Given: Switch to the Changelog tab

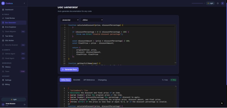Looking at the screenshot, I should (x=102, y=80).
